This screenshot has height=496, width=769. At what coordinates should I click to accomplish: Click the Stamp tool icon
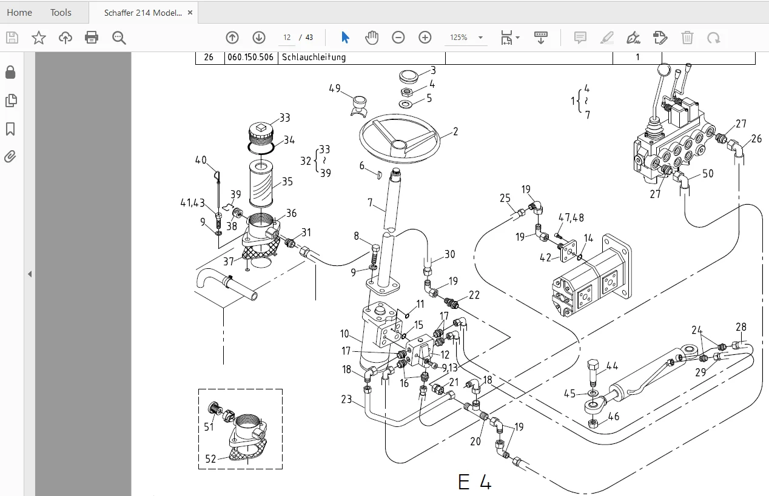coord(660,38)
